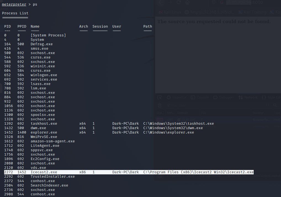This screenshot has height=197, width=281.
Task: Click the network search magnifier icon
Action: click(275, 105)
